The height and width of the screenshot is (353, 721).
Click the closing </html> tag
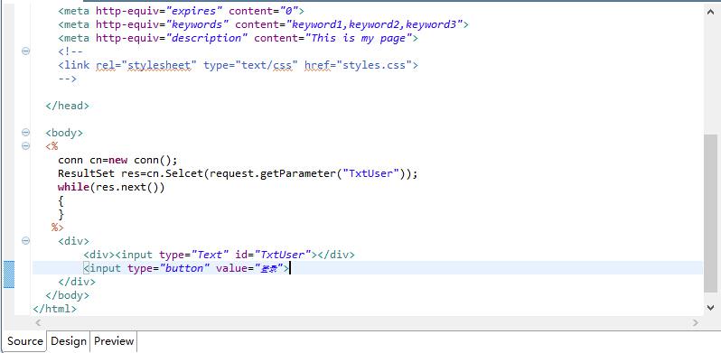coord(55,309)
